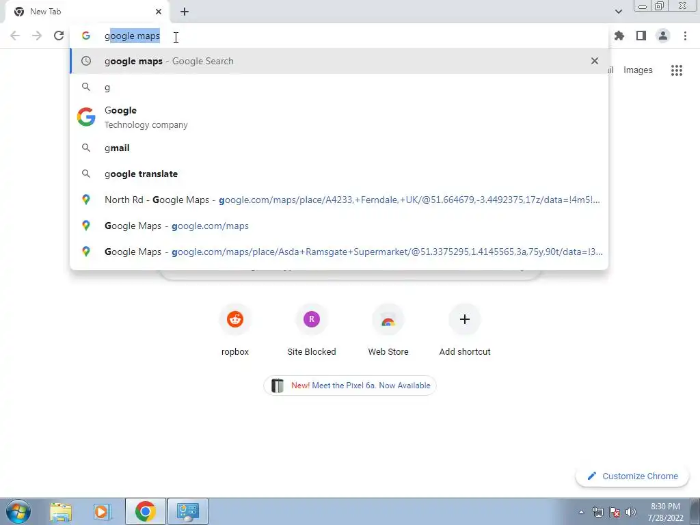700x525 pixels.
Task: Select the 'google maps - Google Search' suggestion
Action: pos(339,61)
